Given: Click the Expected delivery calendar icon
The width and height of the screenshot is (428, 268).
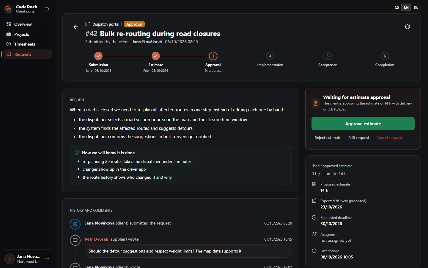Looking at the screenshot, I should (x=314, y=201).
